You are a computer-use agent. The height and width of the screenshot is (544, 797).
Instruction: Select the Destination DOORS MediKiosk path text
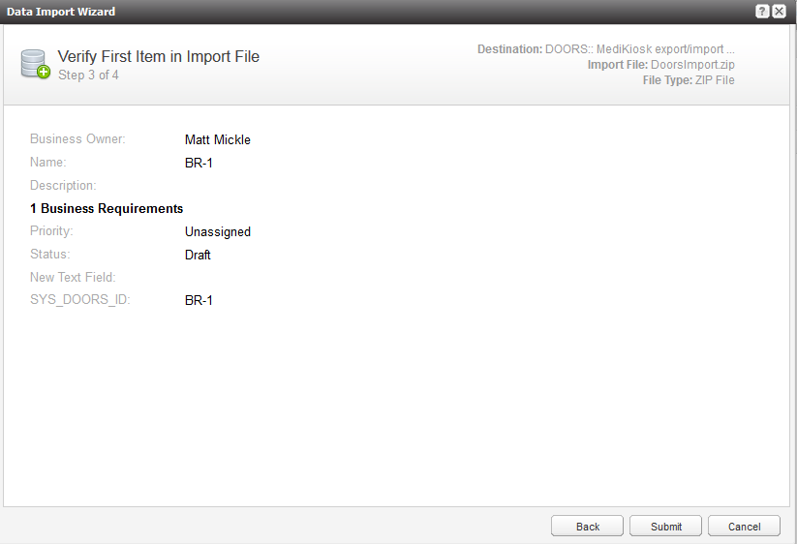click(x=640, y=48)
